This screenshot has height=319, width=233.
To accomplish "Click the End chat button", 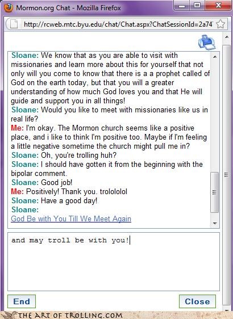I will pyautogui.click(x=22, y=301).
